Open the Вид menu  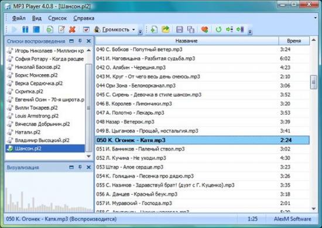(x=37, y=18)
